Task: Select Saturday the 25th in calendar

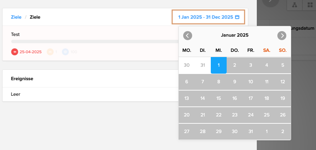Action: [267, 115]
